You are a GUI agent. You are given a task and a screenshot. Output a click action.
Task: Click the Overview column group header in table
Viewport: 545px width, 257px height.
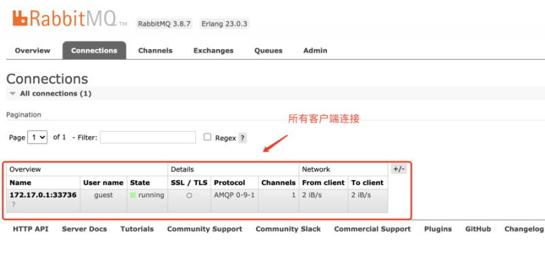[25, 169]
